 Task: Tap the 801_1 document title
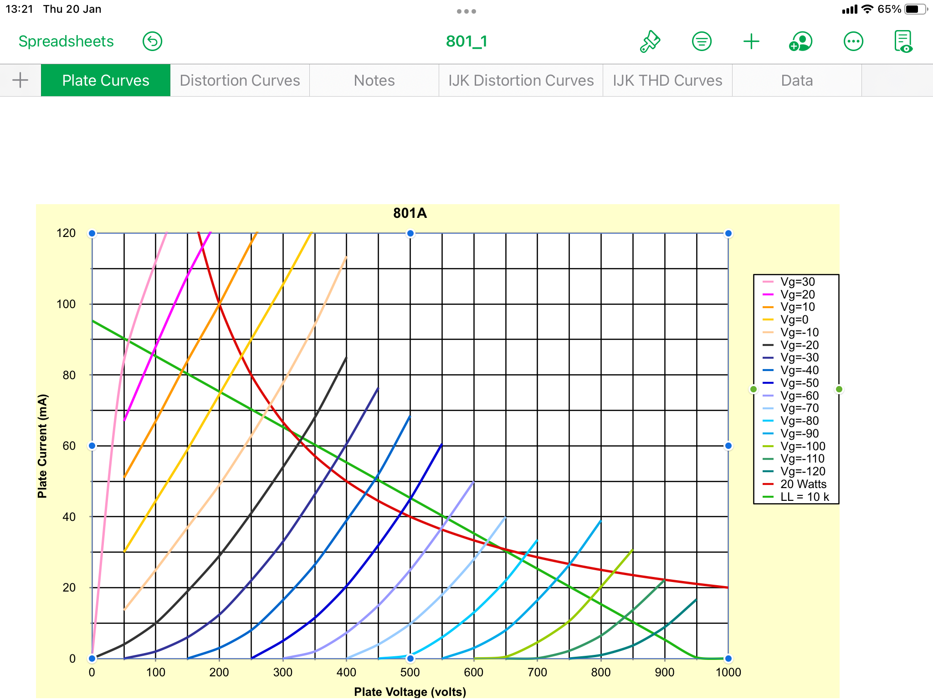466,41
